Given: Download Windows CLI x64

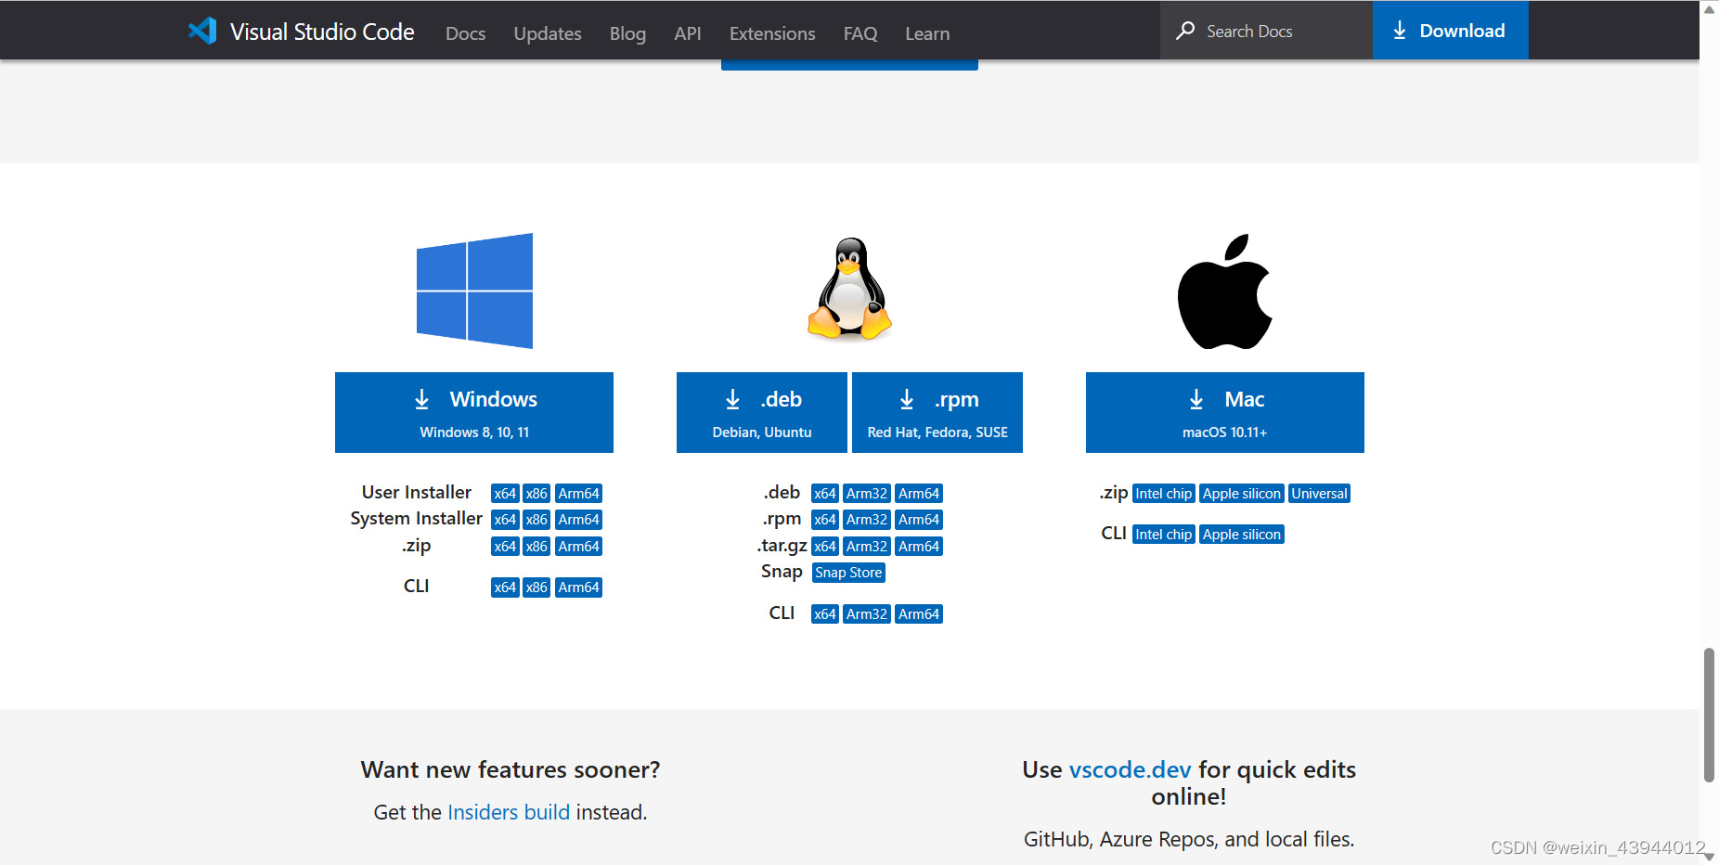Looking at the screenshot, I should [505, 587].
